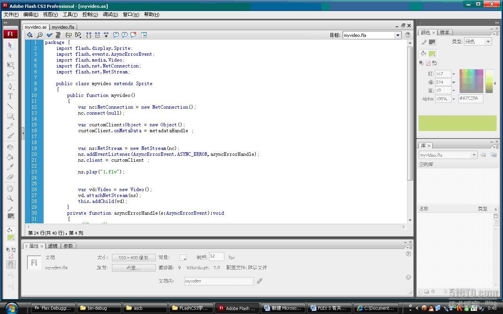Click Apply block comment icon

(x=116, y=35)
